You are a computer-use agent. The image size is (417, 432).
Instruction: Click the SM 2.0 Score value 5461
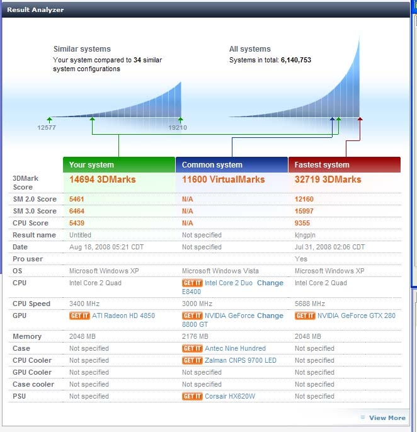coord(76,199)
